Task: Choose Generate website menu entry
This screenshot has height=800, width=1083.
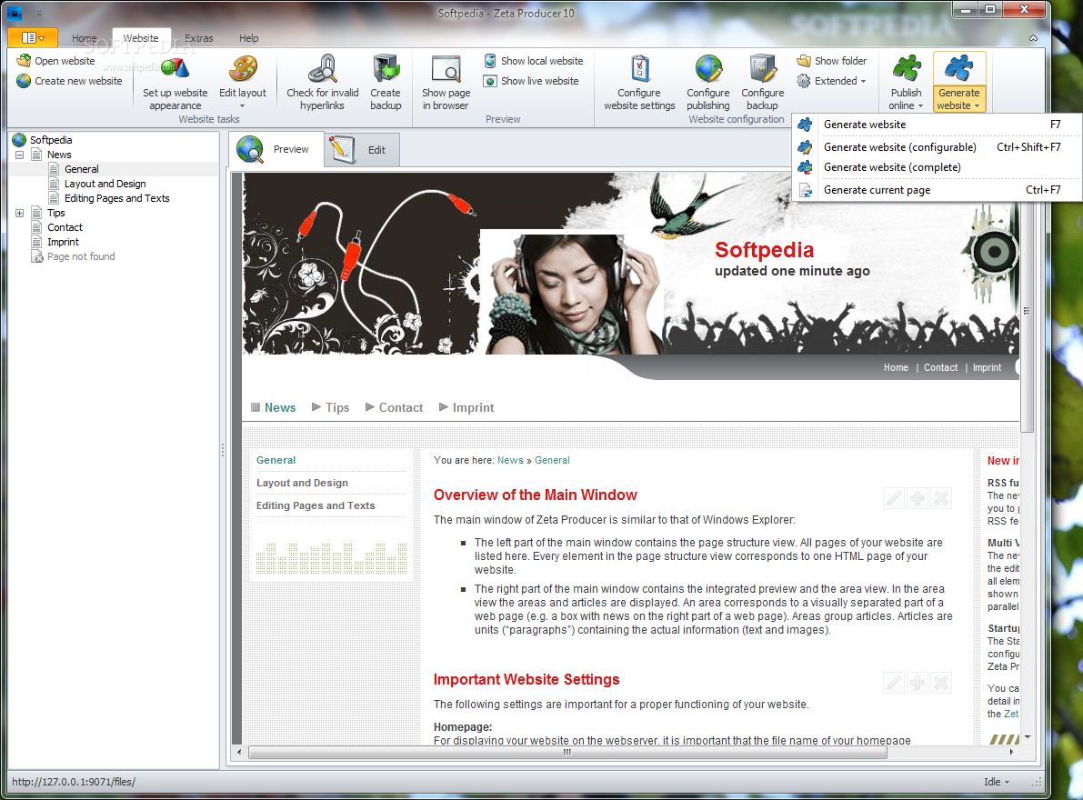Action: point(937,125)
